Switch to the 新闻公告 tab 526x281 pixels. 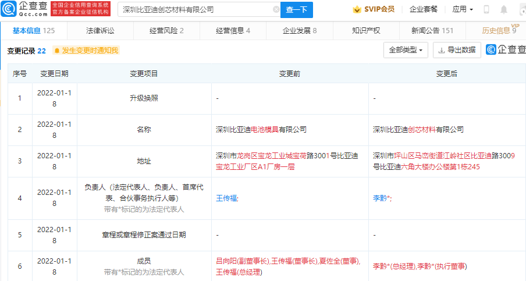tap(432, 31)
